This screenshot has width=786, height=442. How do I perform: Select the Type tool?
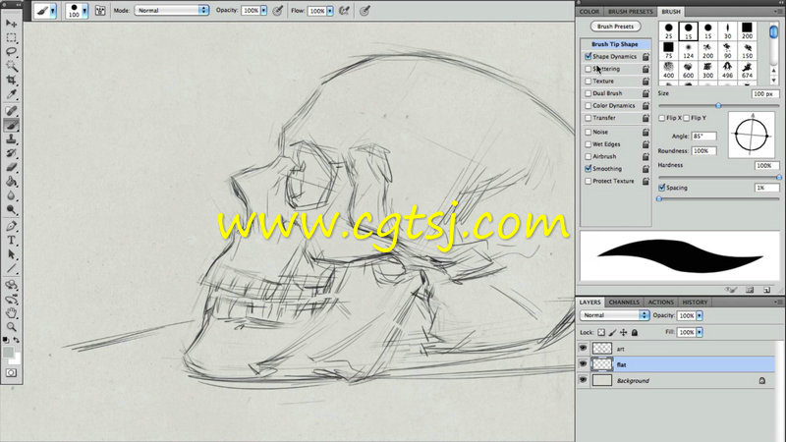(11, 241)
